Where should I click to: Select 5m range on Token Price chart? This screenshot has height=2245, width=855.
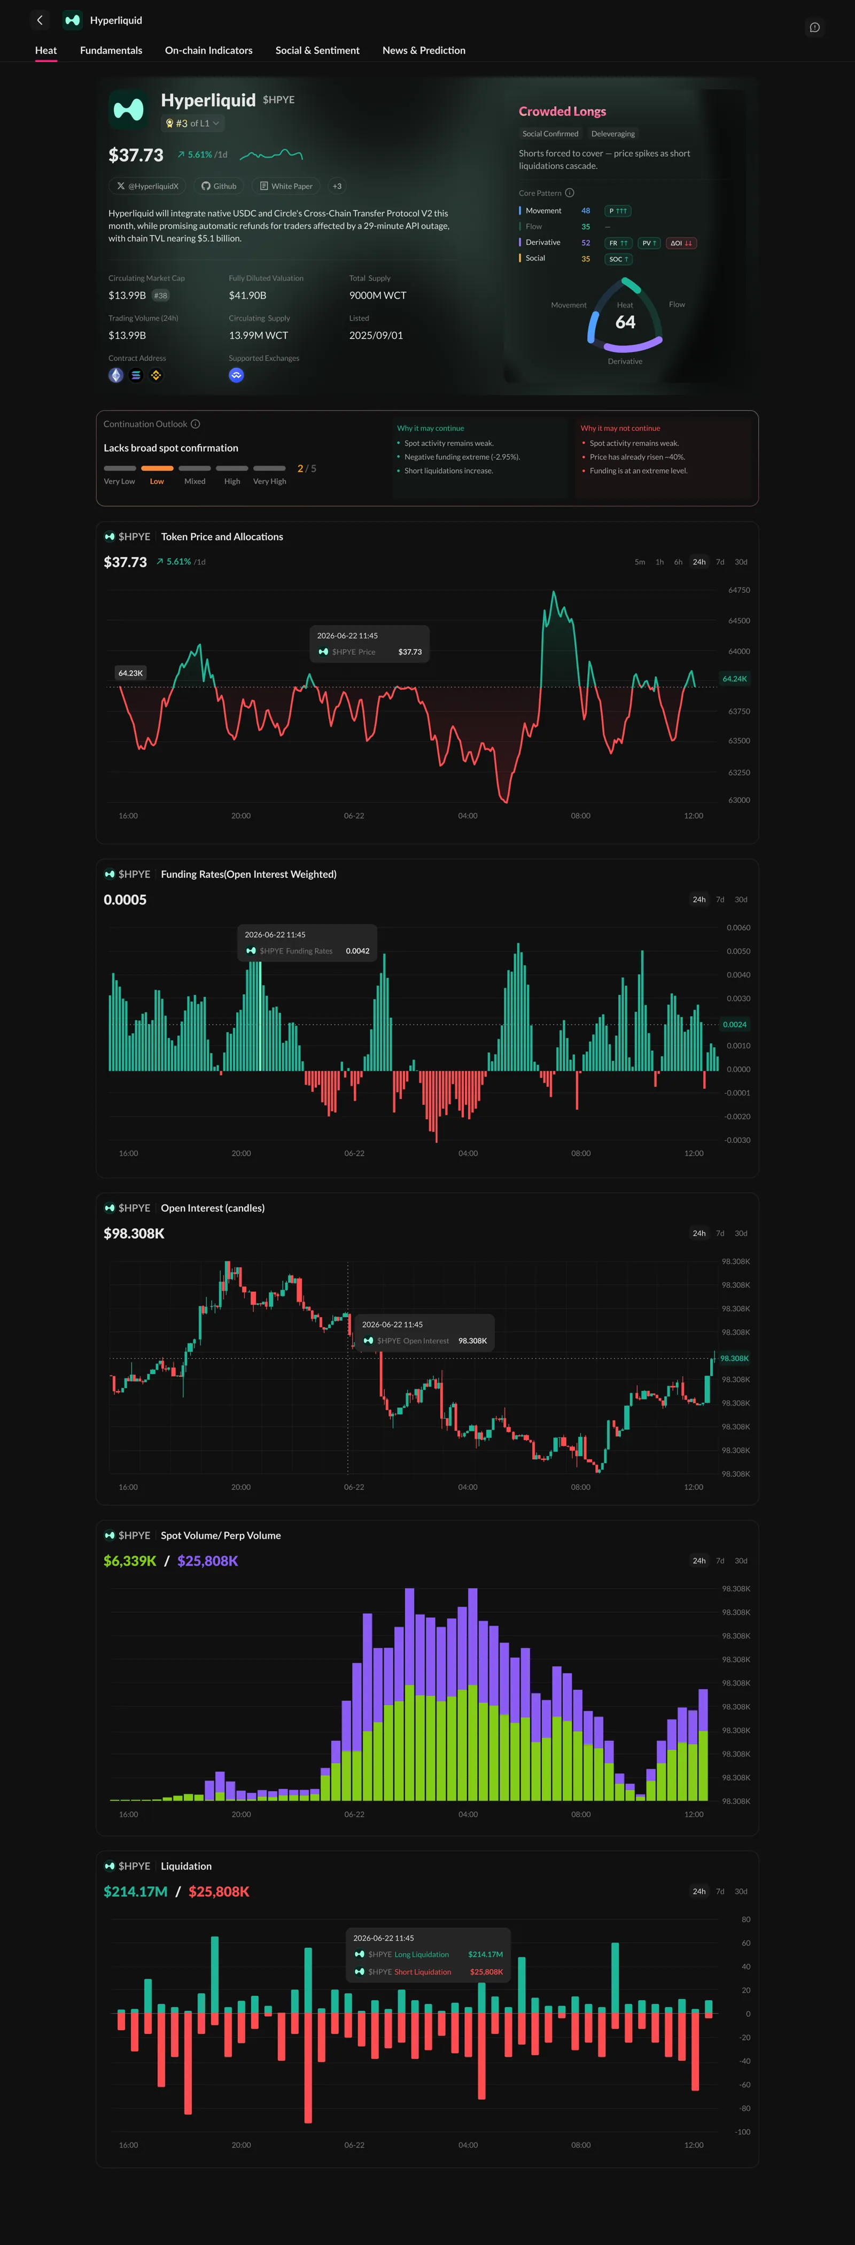(640, 562)
